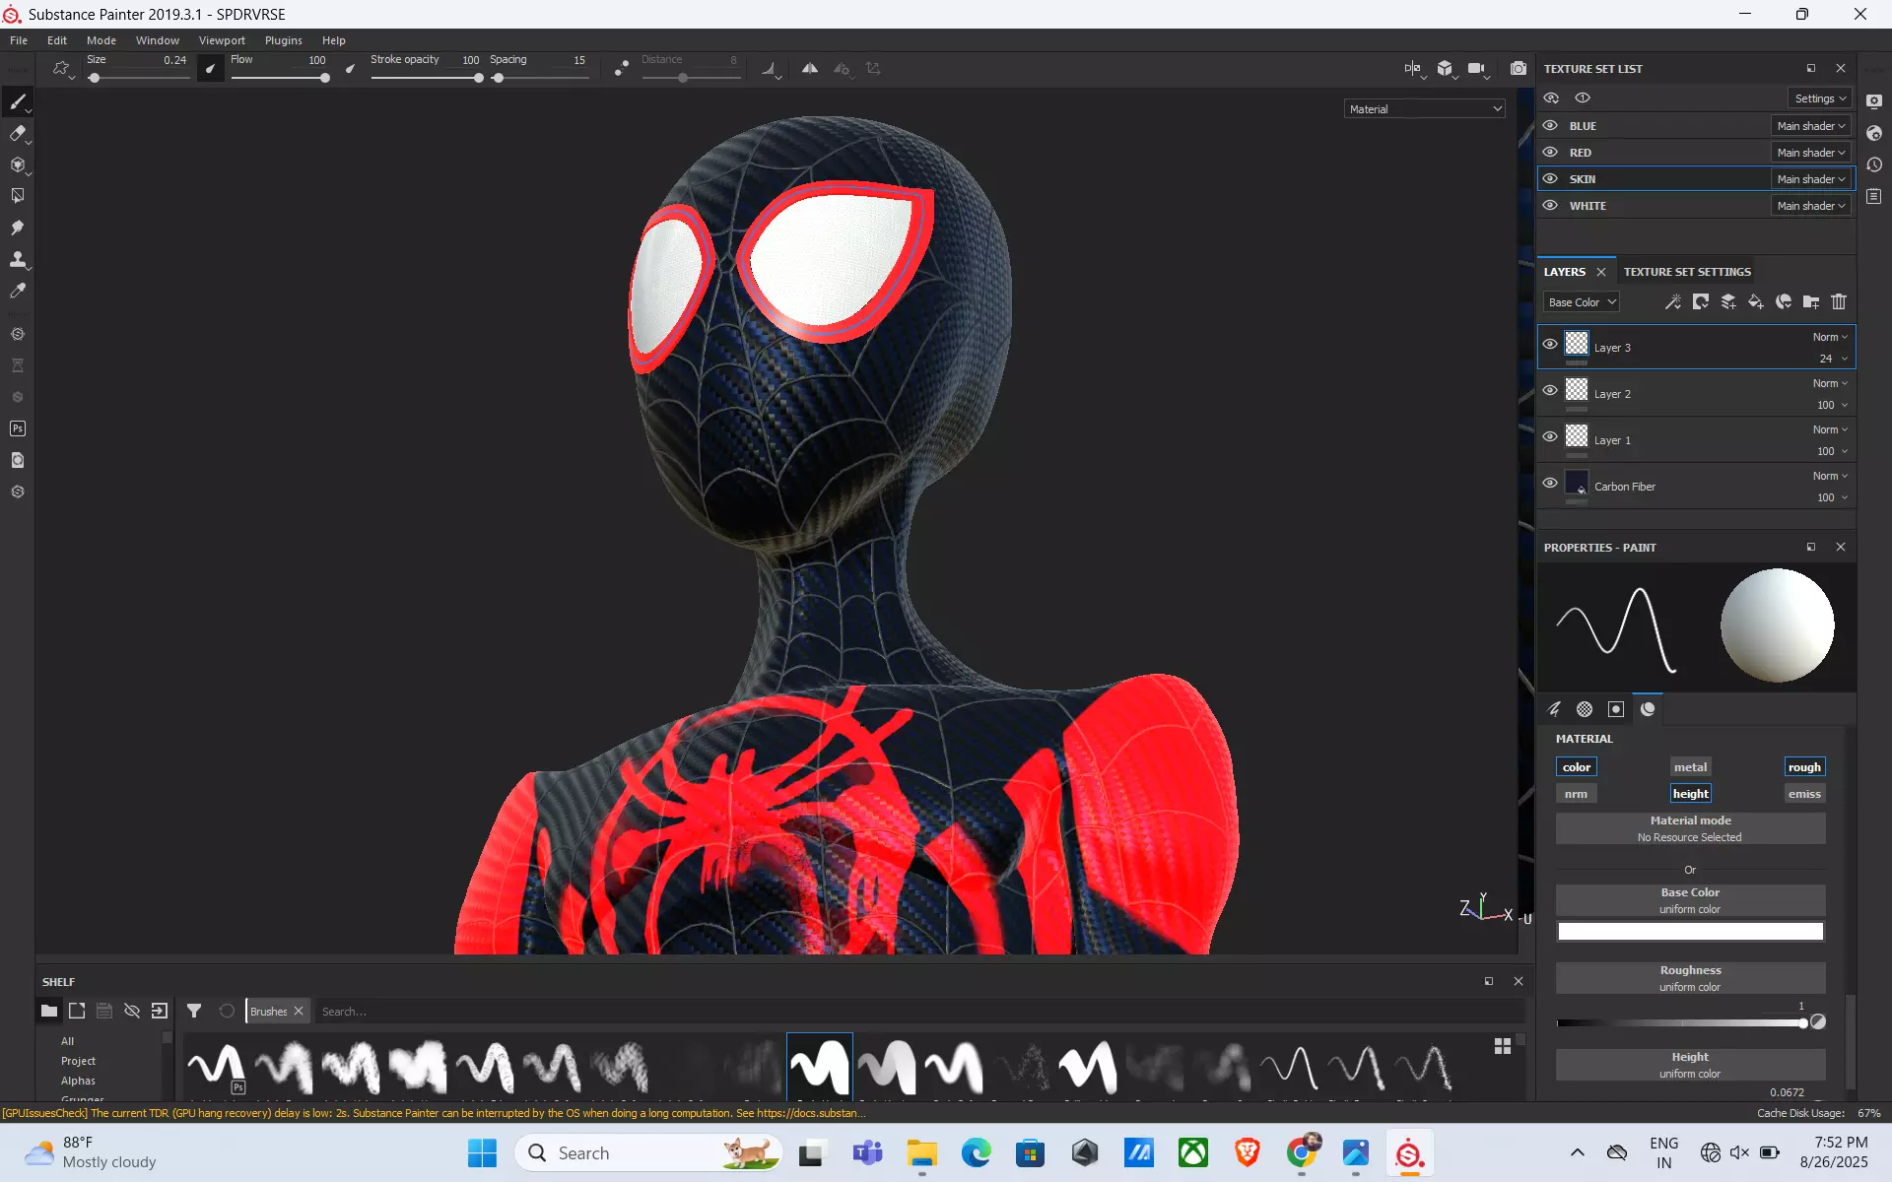Select the Smudge tool
Viewport: 1892px width, 1182px height.
(18, 228)
